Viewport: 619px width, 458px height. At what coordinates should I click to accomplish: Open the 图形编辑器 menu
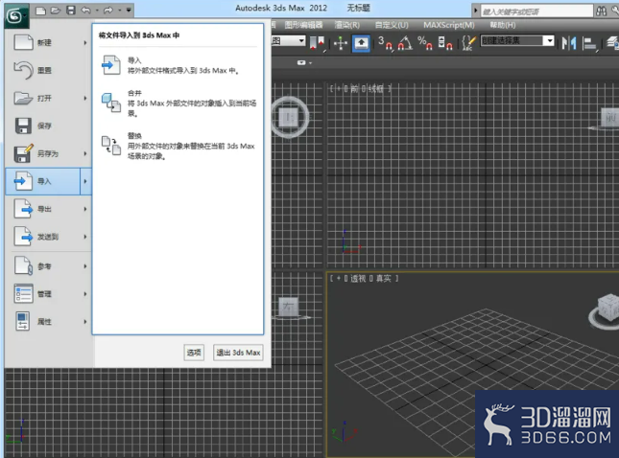click(303, 25)
